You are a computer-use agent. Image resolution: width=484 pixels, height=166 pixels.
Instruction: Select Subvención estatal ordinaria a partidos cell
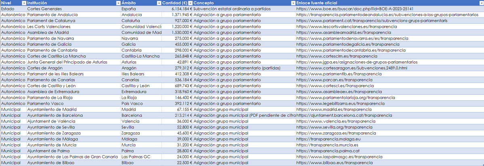click(x=245, y=9)
